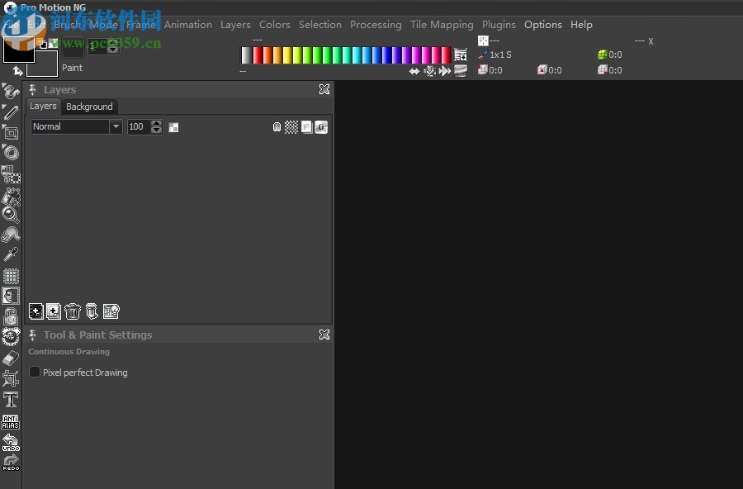Select the selection and brush grab tool
This screenshot has height=489, width=743.
11,174
